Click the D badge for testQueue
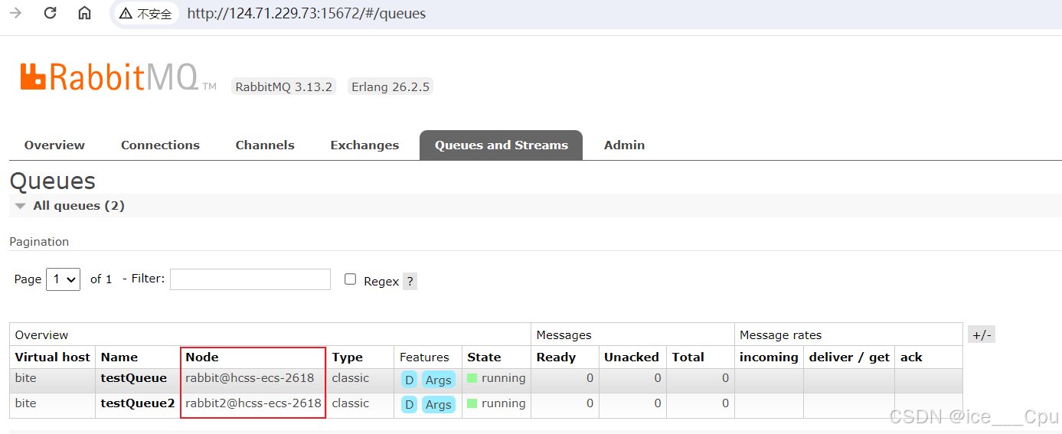This screenshot has width=1062, height=434. pos(409,380)
